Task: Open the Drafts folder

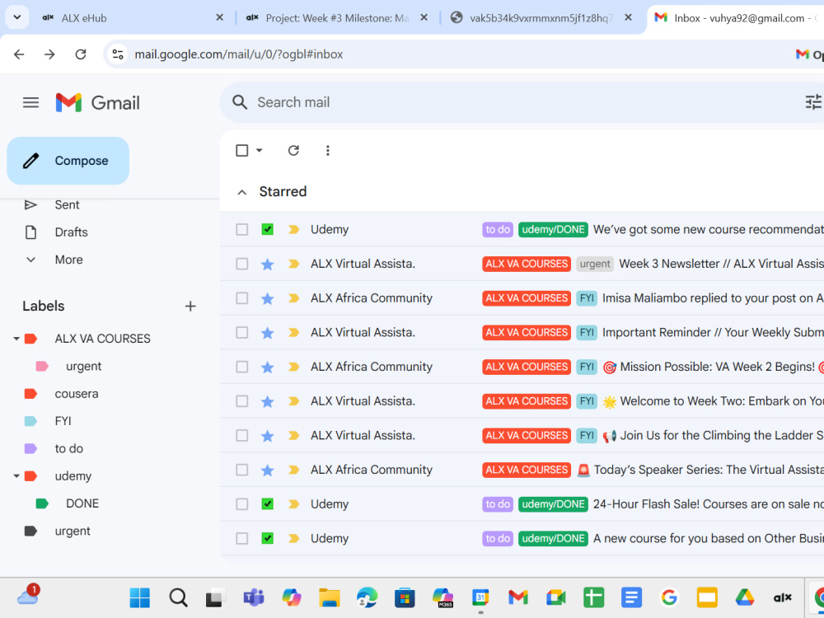Action: tap(71, 232)
